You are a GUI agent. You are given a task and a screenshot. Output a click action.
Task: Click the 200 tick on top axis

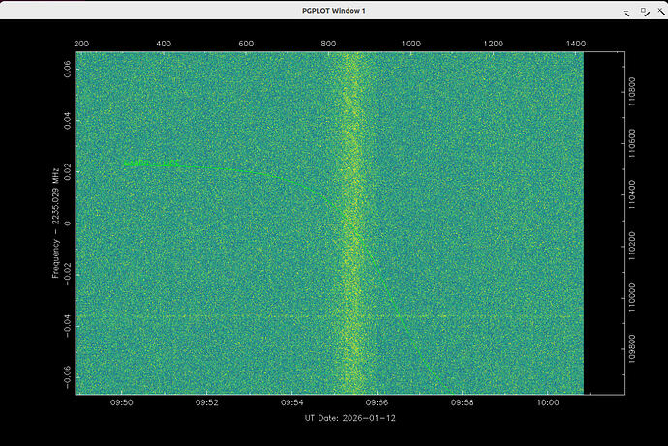tap(81, 44)
